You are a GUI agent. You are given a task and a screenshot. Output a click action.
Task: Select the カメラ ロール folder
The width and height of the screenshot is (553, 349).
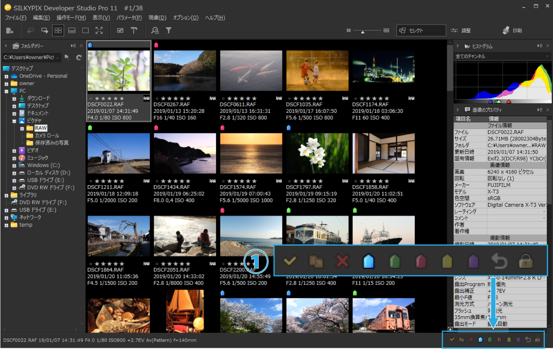pyautogui.click(x=47, y=135)
